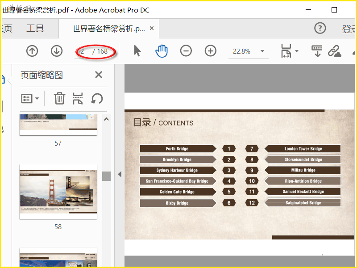Click the 目录 / CONTENTS heading

tap(163, 122)
